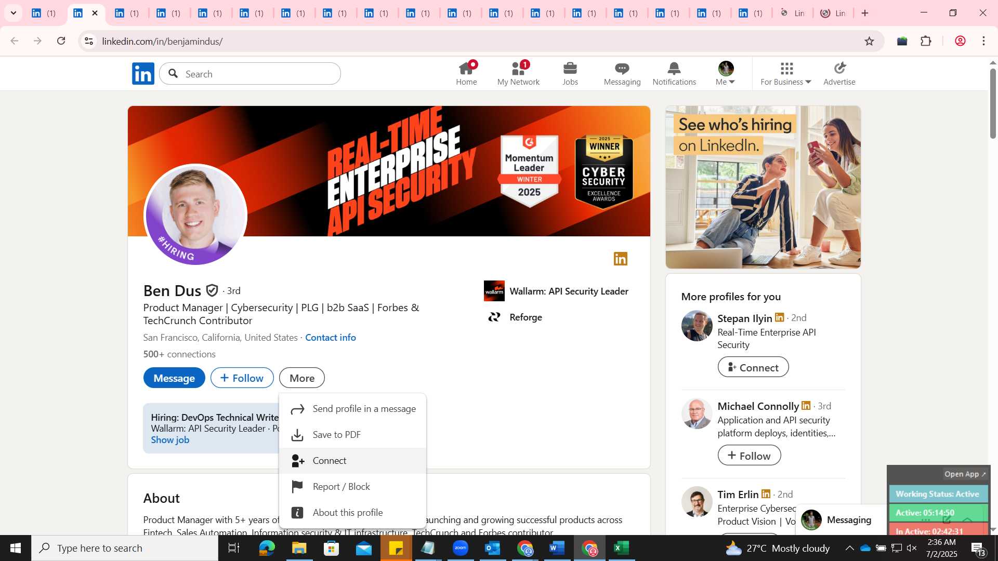Open a new browser tab
Image resolution: width=998 pixels, height=561 pixels.
[x=865, y=13]
